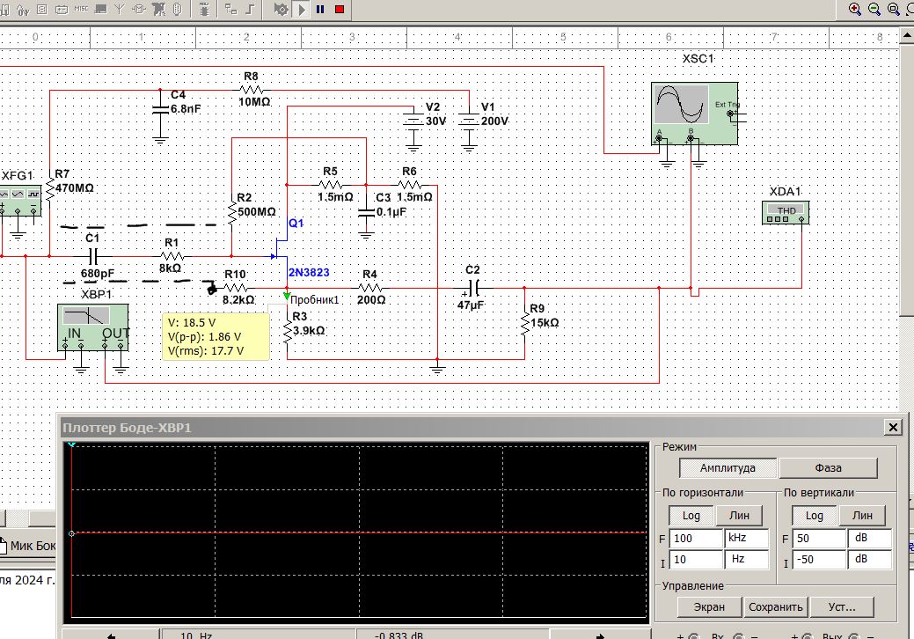Close the Плоттер Боде-XBP1 window
The image size is (914, 639).
tap(893, 427)
